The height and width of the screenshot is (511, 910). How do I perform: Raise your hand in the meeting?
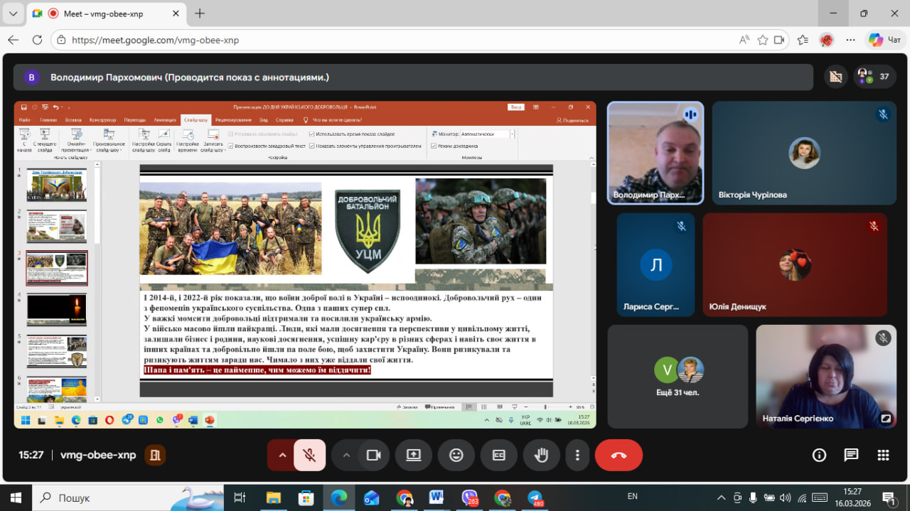click(541, 456)
